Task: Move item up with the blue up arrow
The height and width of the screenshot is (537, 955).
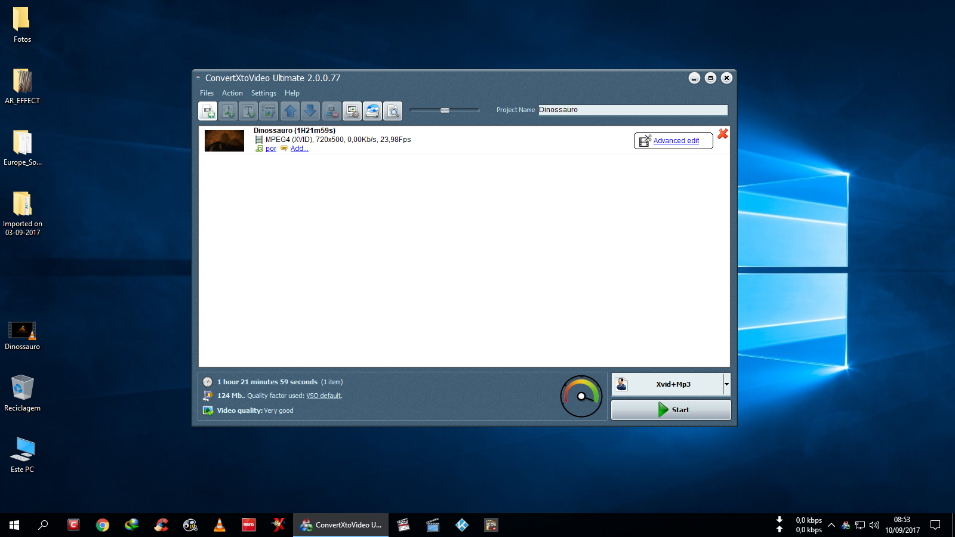Action: (290, 111)
